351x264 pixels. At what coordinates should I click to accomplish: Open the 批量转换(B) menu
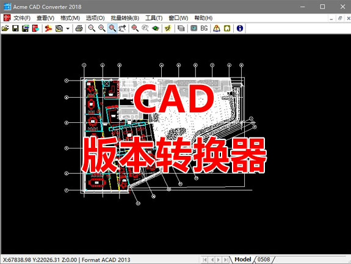125,18
